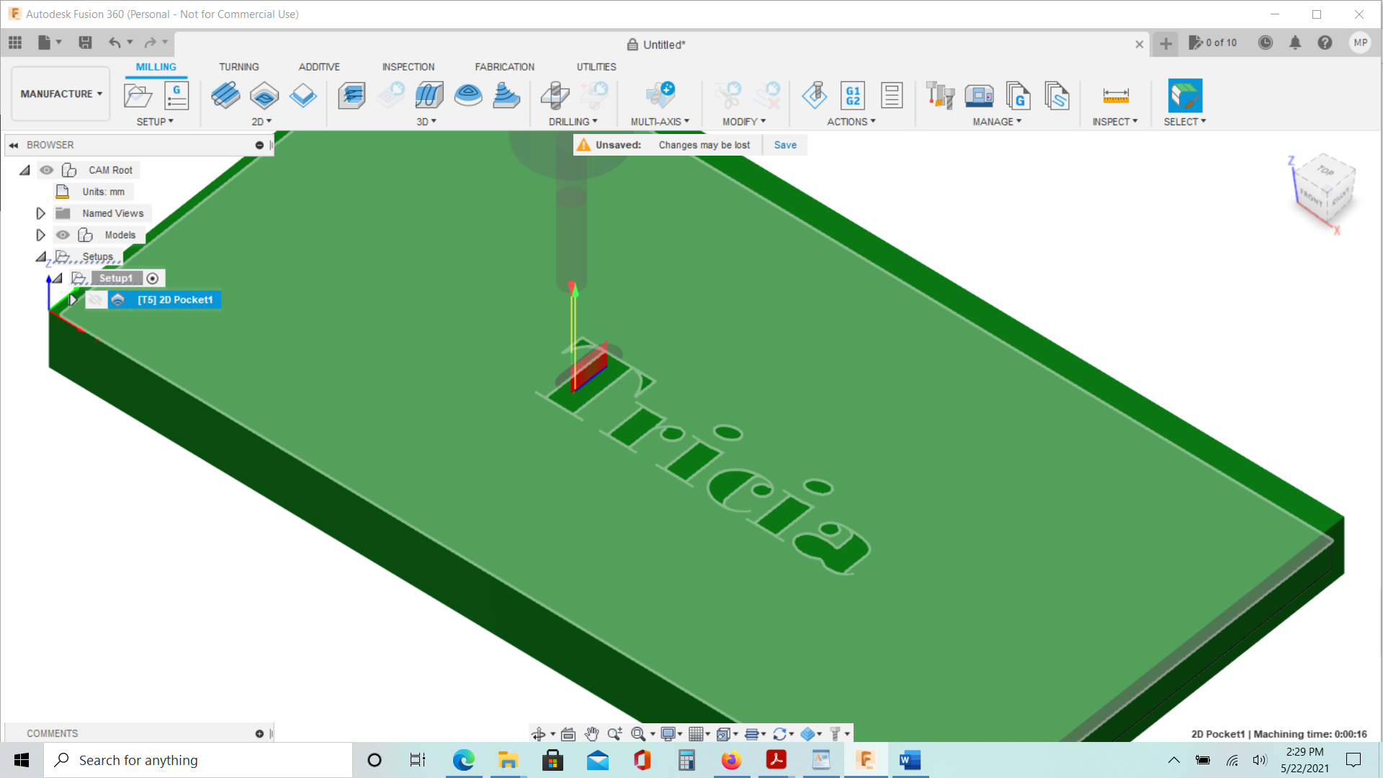Screen dimensions: 1383x778
Task: Click Save in the unsaved warning
Action: click(785, 145)
